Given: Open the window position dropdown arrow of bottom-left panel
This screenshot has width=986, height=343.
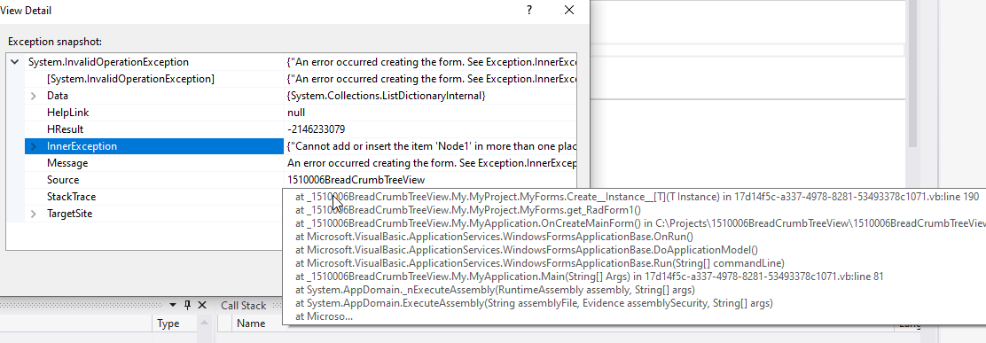Looking at the screenshot, I should point(173,305).
